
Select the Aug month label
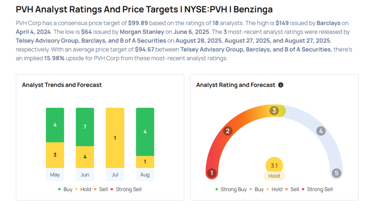pos(145,175)
